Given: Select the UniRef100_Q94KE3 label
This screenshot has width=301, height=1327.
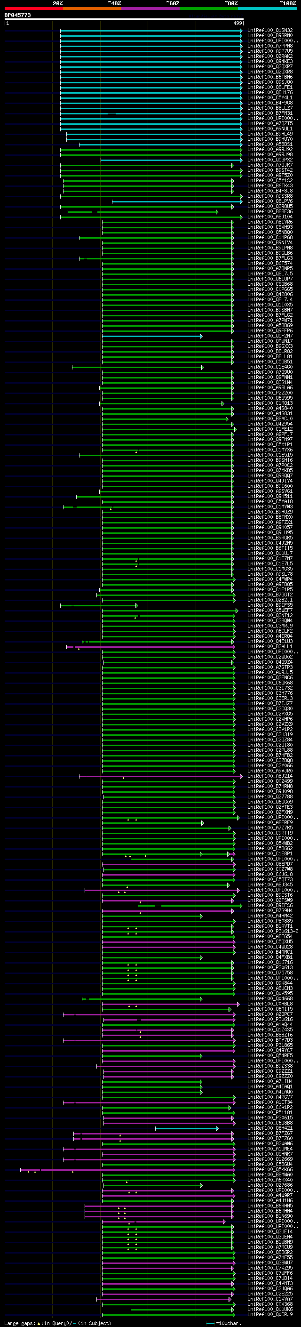Looking at the screenshot, I should (x=270, y=61).
